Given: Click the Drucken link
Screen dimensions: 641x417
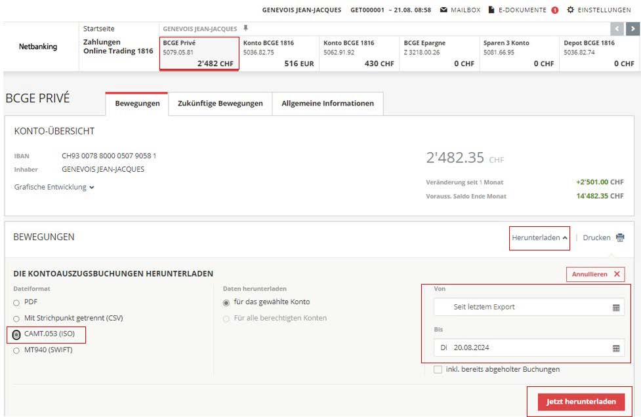Looking at the screenshot, I should (596, 238).
